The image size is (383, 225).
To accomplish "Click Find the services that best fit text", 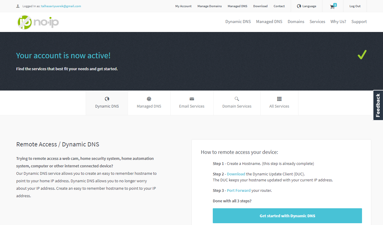I will pos(67,69).
